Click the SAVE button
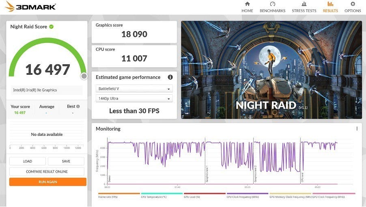Screen dimensions: 366x207 tap(66, 161)
